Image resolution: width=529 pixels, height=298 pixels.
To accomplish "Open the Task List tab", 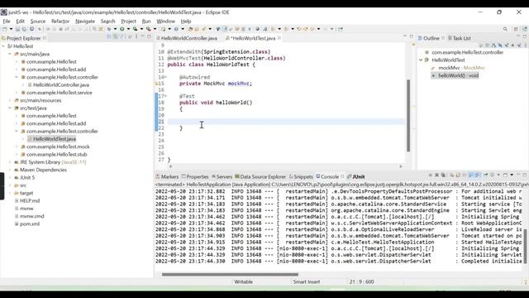I will 460,38.
